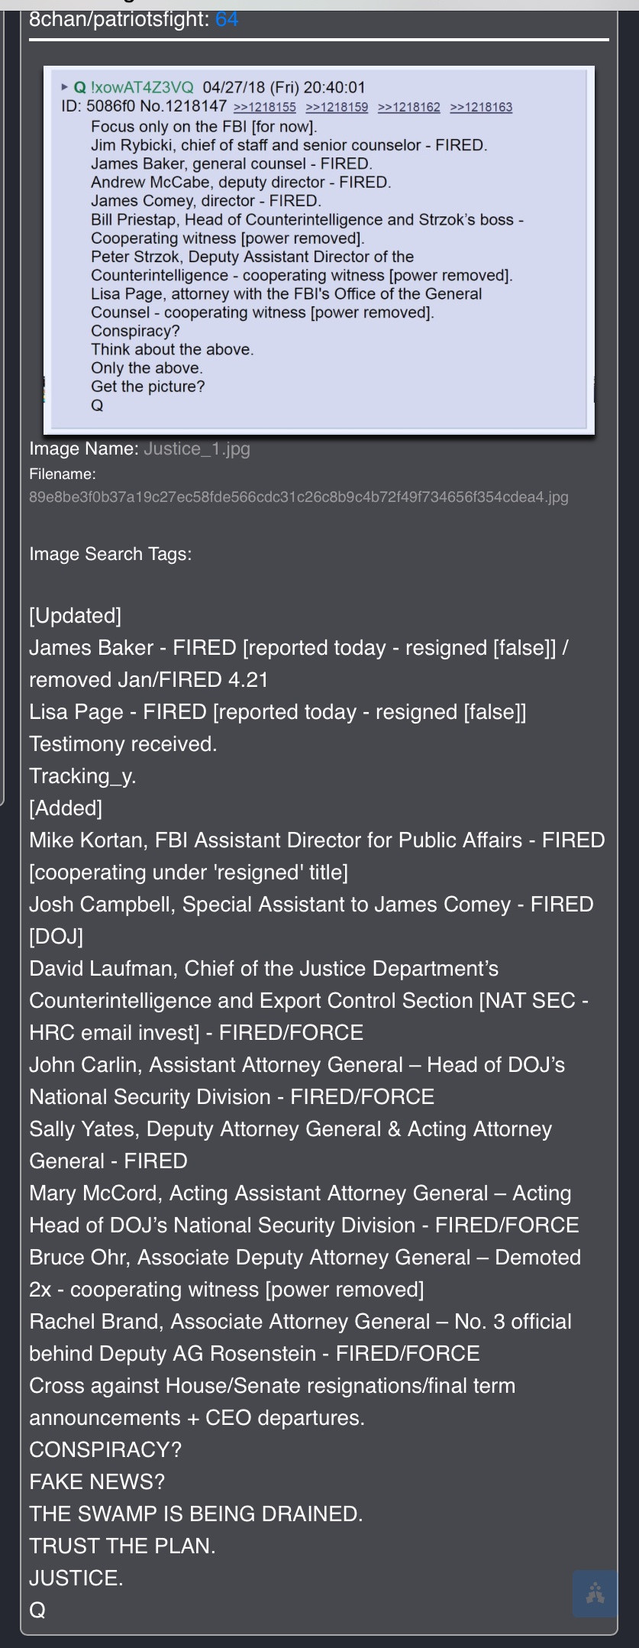Open the embedded Q post image
The image size is (639, 1648).
tap(319, 250)
